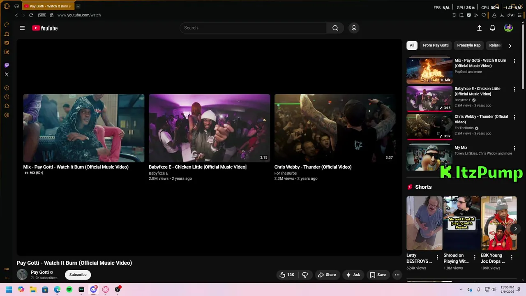
Task: Open Opera sidebar history clock
Action: 7,97
